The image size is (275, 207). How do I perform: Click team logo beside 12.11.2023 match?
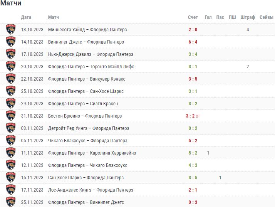pyautogui.click(x=11, y=165)
